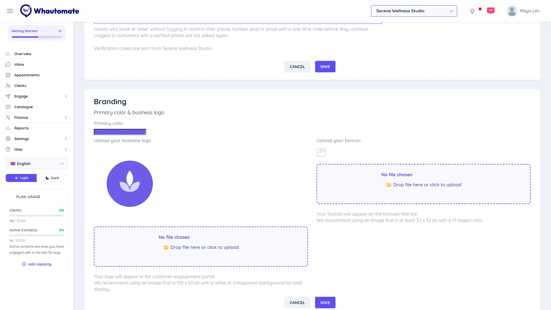This screenshot has height=310, width=551.
Task: Cancel the verification section changes
Action: [x=297, y=67]
